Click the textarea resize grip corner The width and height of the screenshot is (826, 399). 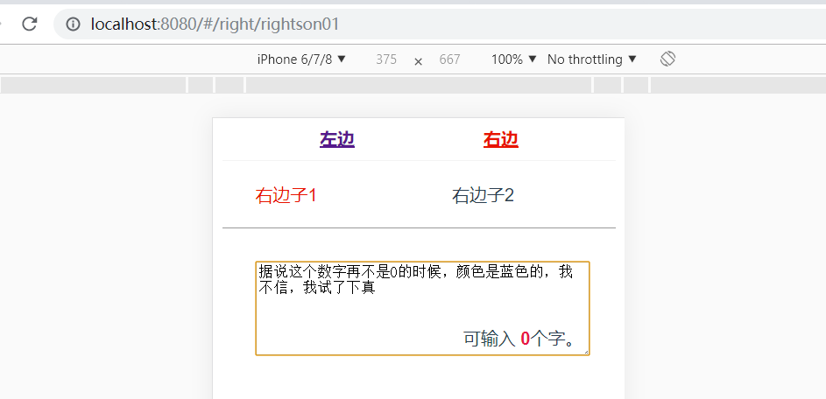(586, 352)
